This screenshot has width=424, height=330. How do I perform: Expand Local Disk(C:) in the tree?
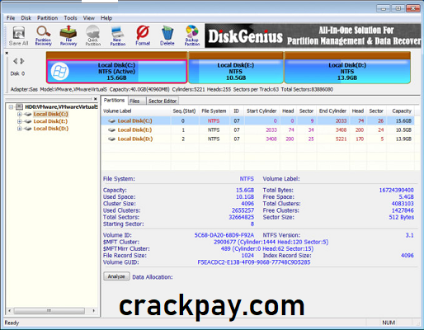click(x=20, y=114)
